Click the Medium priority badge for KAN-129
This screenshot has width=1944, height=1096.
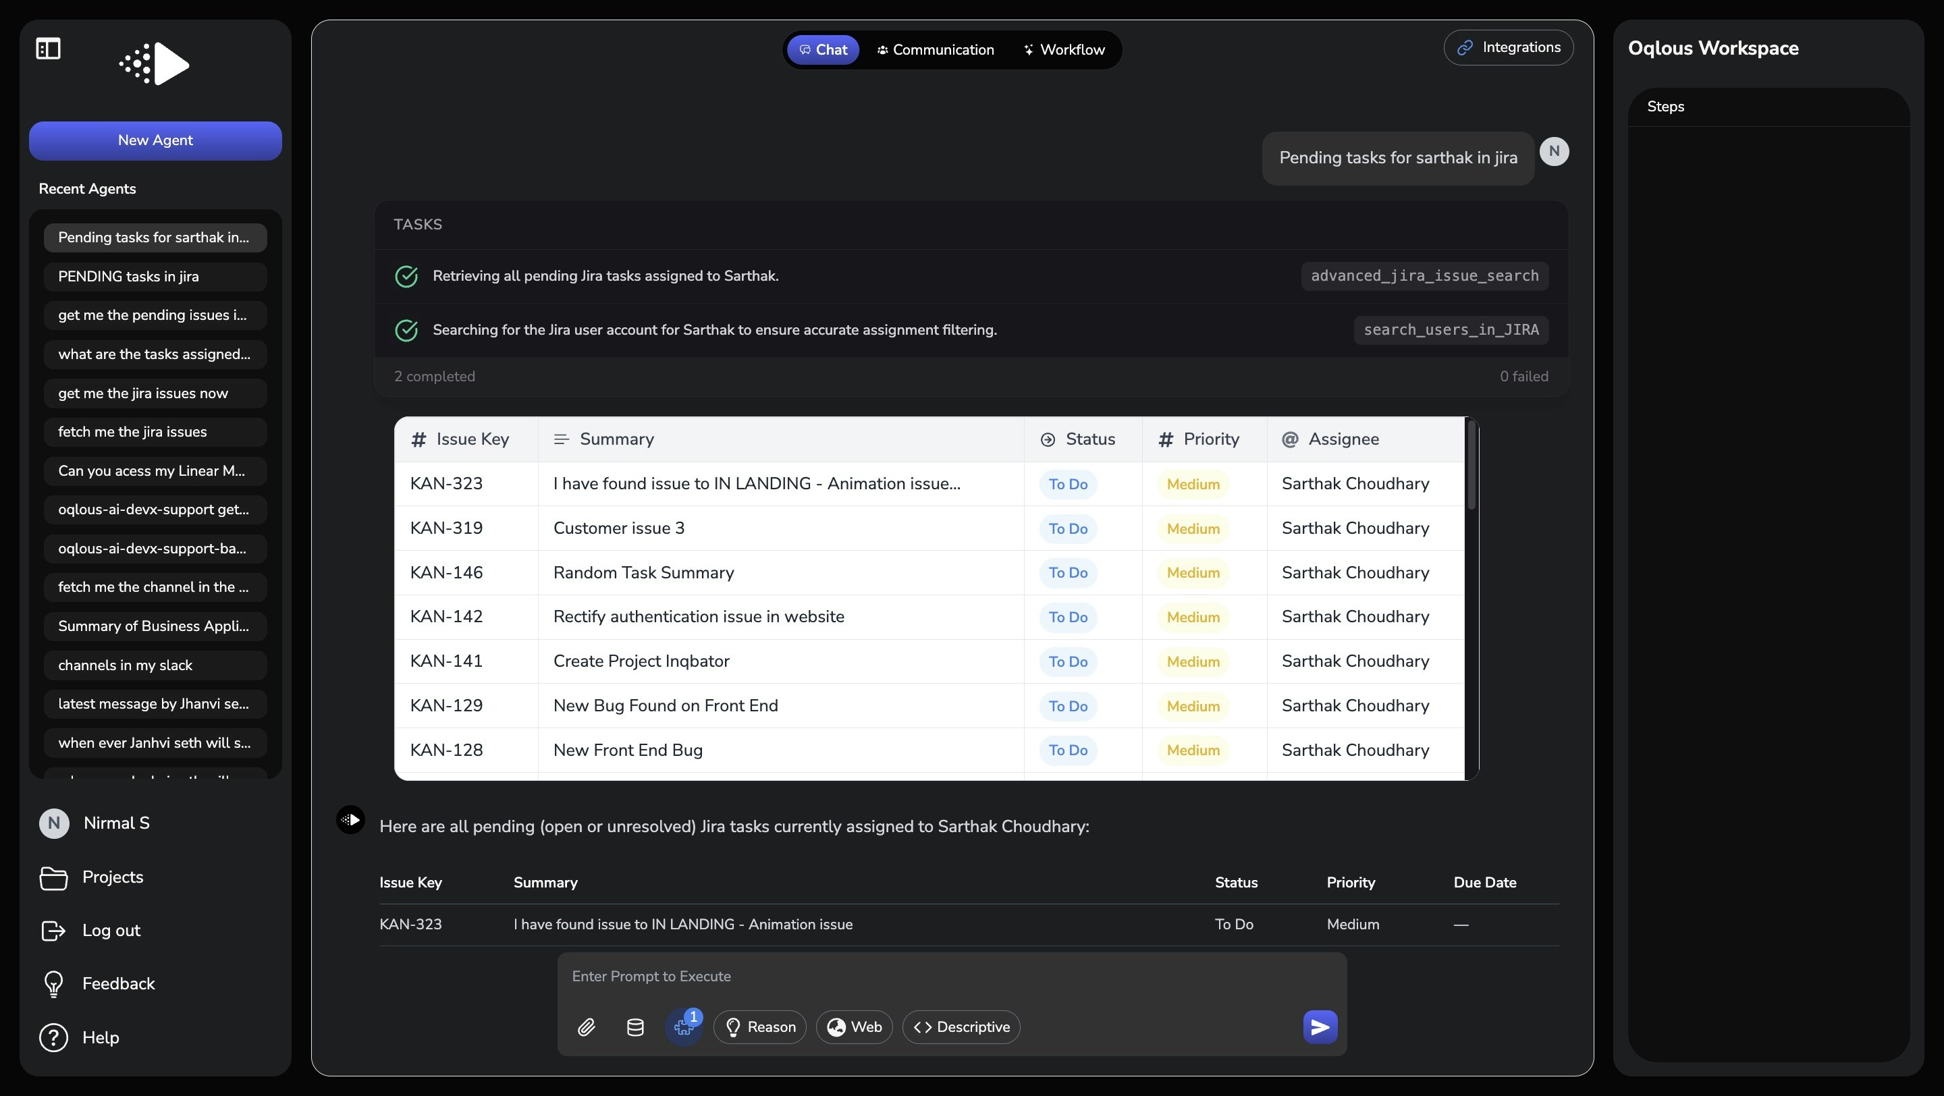tap(1193, 706)
